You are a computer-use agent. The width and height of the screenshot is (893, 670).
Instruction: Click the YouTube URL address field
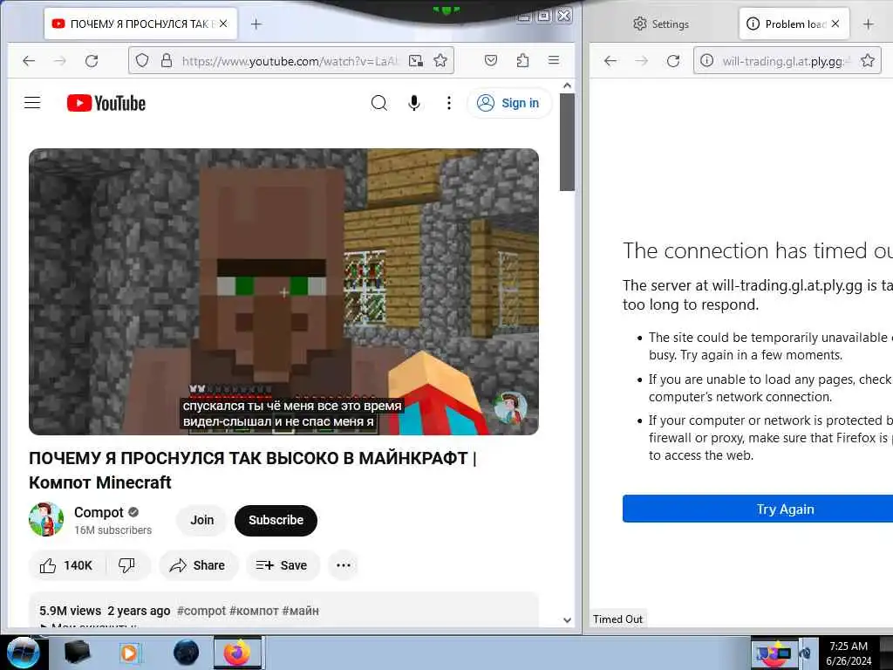[290, 60]
